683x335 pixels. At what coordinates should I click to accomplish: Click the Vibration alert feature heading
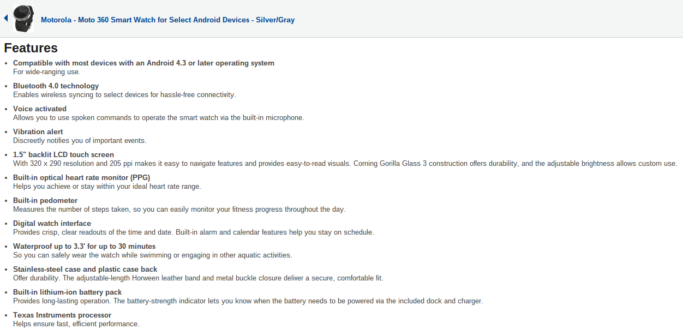38,131
